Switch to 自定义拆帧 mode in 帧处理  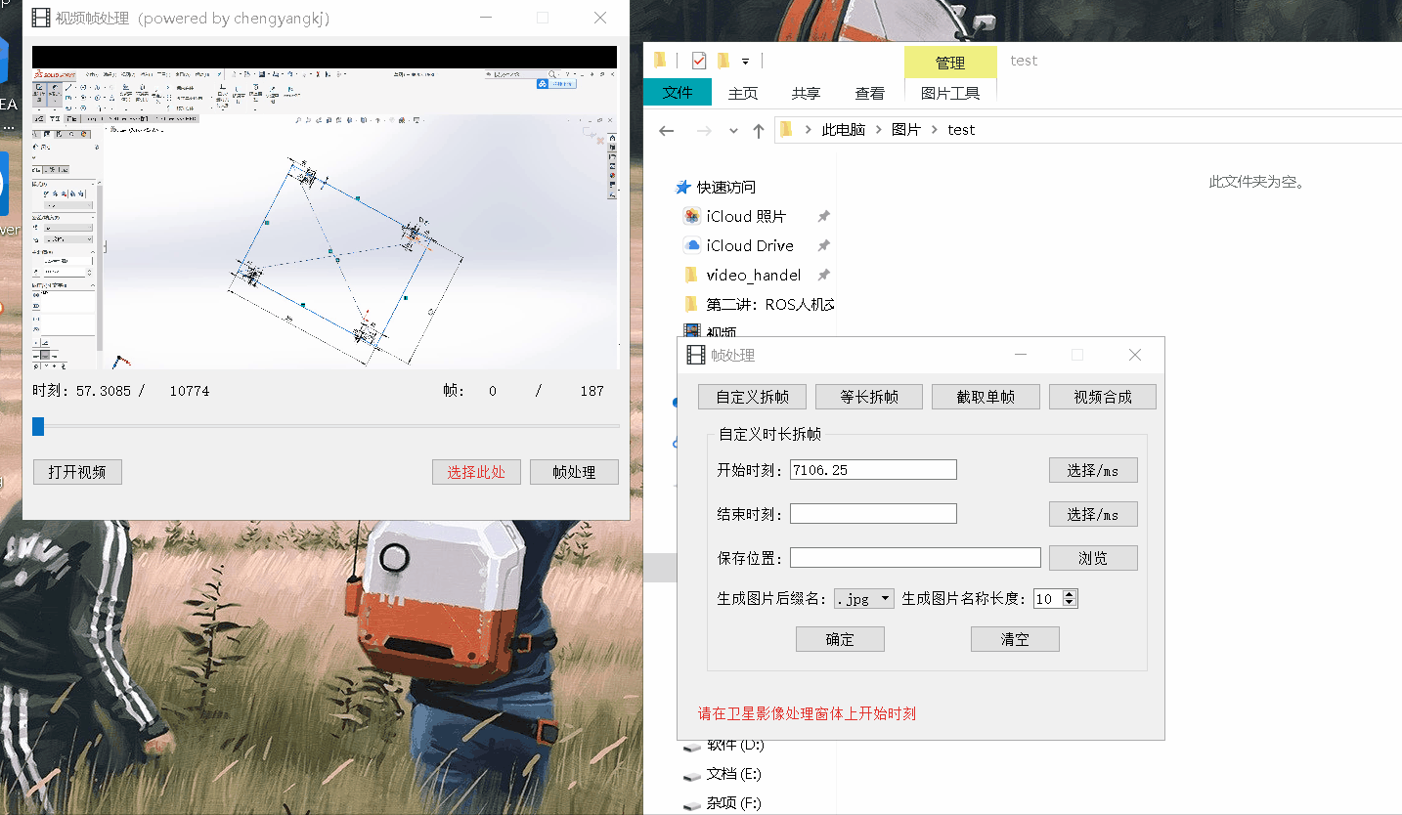click(752, 397)
